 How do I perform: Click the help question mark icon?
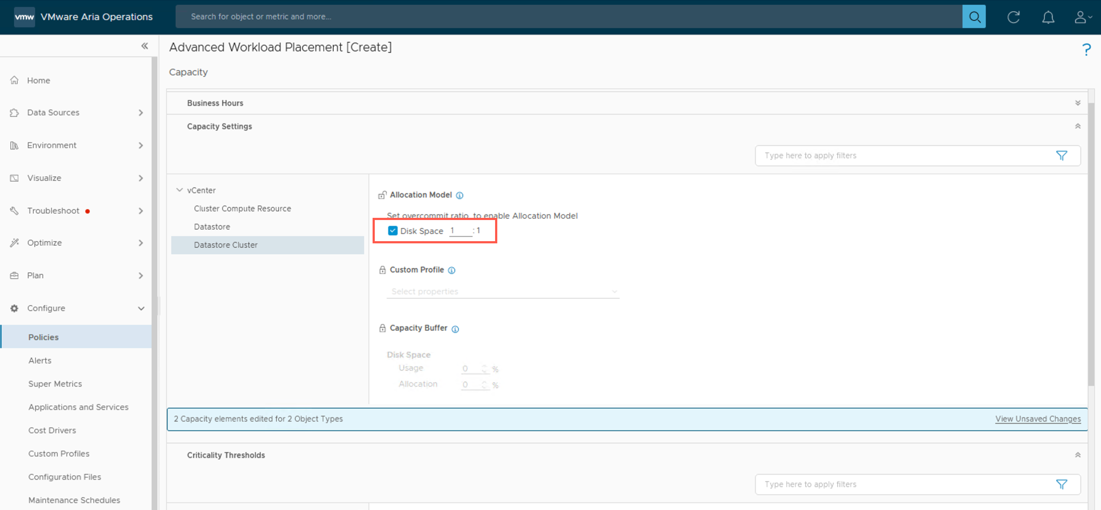point(1086,50)
